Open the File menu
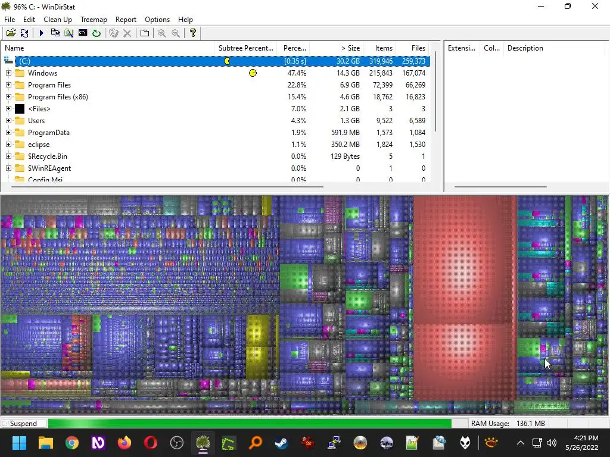610x457 pixels. tap(10, 20)
